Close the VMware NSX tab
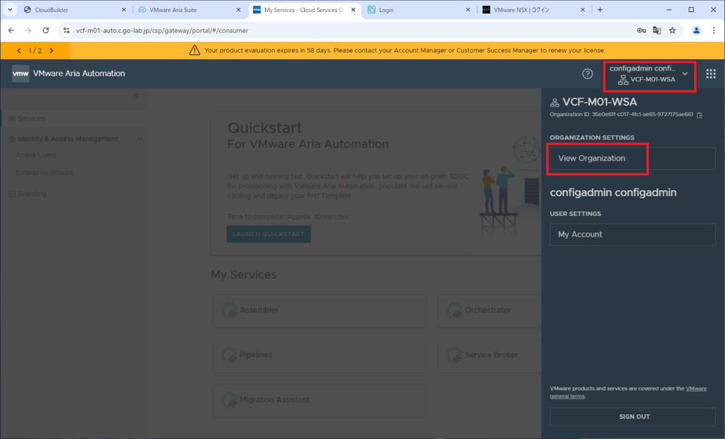This screenshot has width=725, height=439. [582, 10]
